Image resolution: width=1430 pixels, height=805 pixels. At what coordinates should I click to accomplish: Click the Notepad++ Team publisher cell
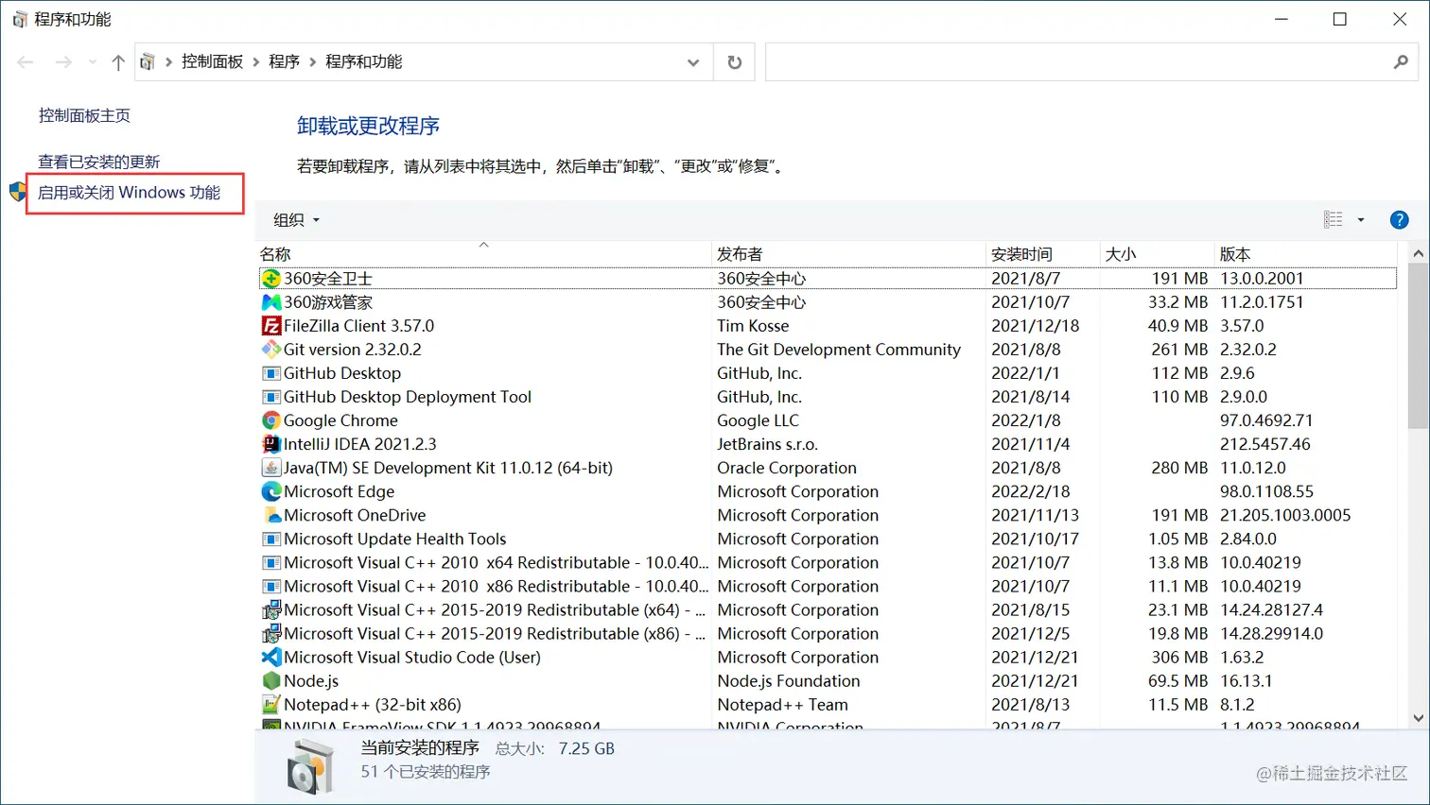click(782, 704)
